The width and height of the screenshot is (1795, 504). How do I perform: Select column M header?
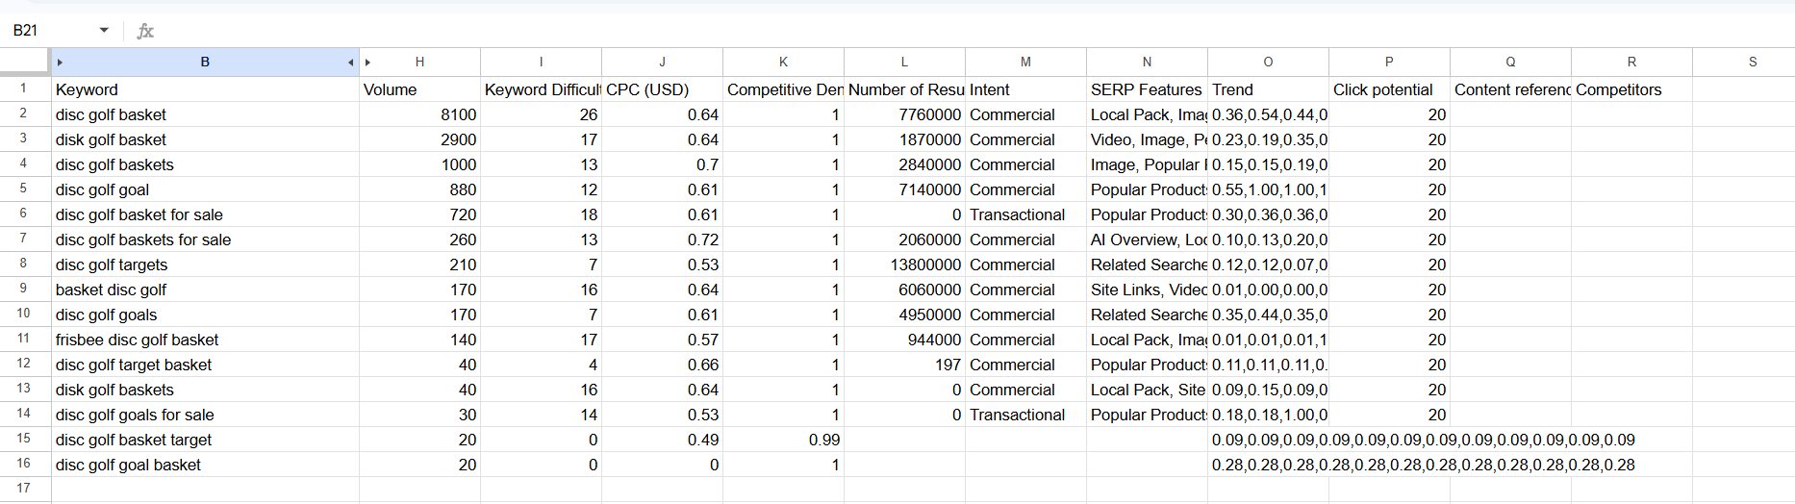1025,62
